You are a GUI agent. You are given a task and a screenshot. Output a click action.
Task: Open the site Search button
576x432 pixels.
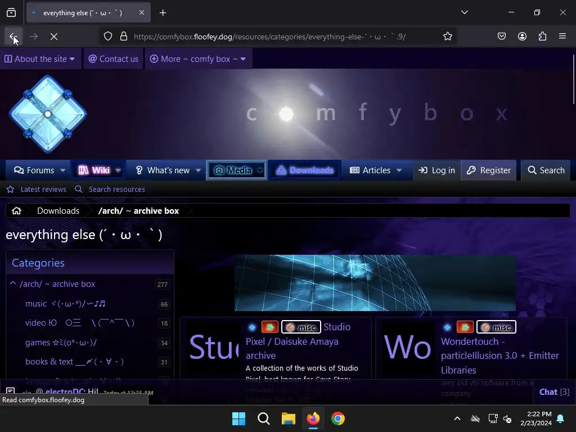[546, 170]
